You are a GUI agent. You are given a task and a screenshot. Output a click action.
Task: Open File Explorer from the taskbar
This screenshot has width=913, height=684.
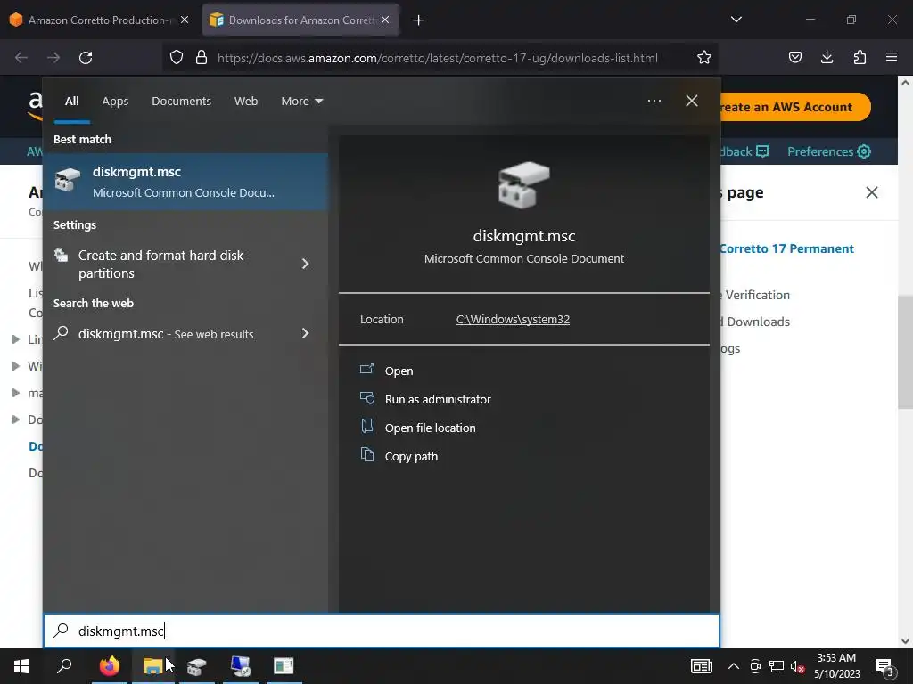pos(153,666)
